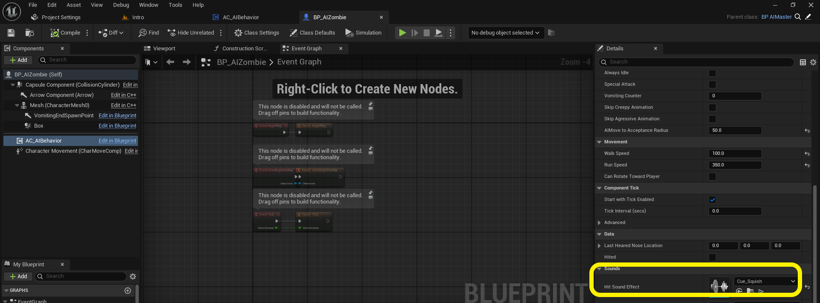Viewport: 820px width, 303px height.
Task: Enable the Always Idle checkbox
Action: [712, 73]
